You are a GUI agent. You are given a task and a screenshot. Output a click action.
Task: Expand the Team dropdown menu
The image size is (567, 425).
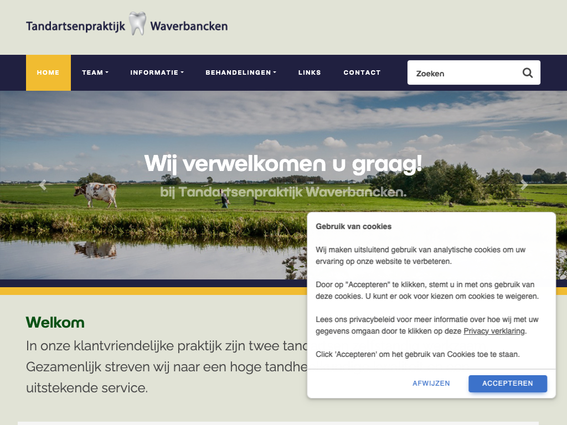pyautogui.click(x=95, y=72)
